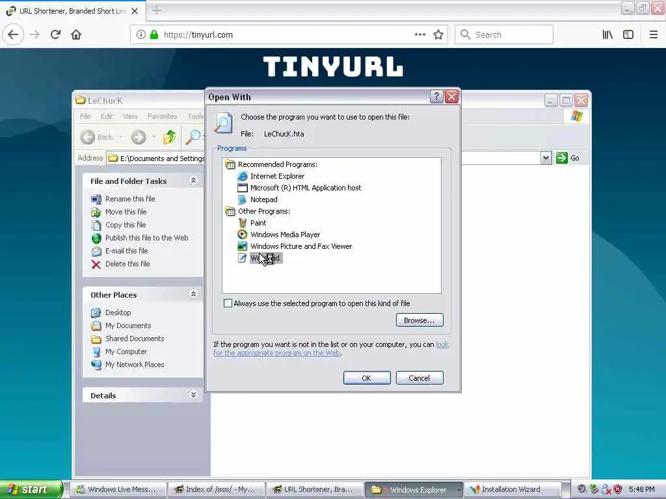Click the Notepad program icon

tap(243, 199)
